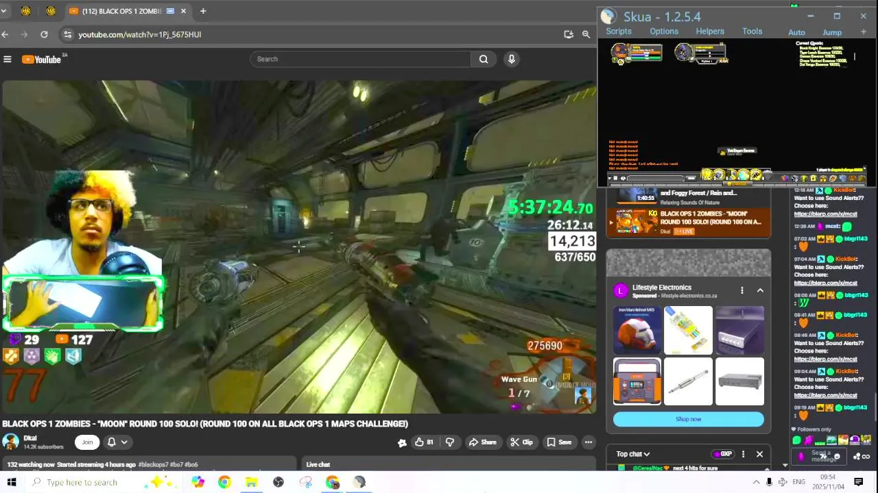Image resolution: width=878 pixels, height=493 pixels.
Task: Click install app icon in address bar
Action: pos(569,34)
